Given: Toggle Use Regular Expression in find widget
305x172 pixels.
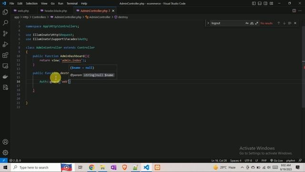Looking at the screenshot, I should coord(257,23).
